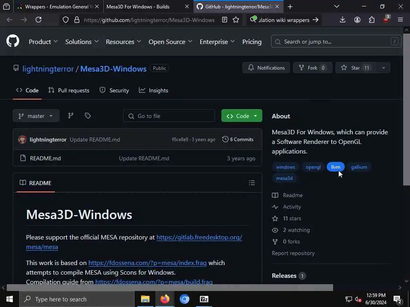This screenshot has width=410, height=307.
Task: Click the uBlock extension icon
Action: pos(386,19)
